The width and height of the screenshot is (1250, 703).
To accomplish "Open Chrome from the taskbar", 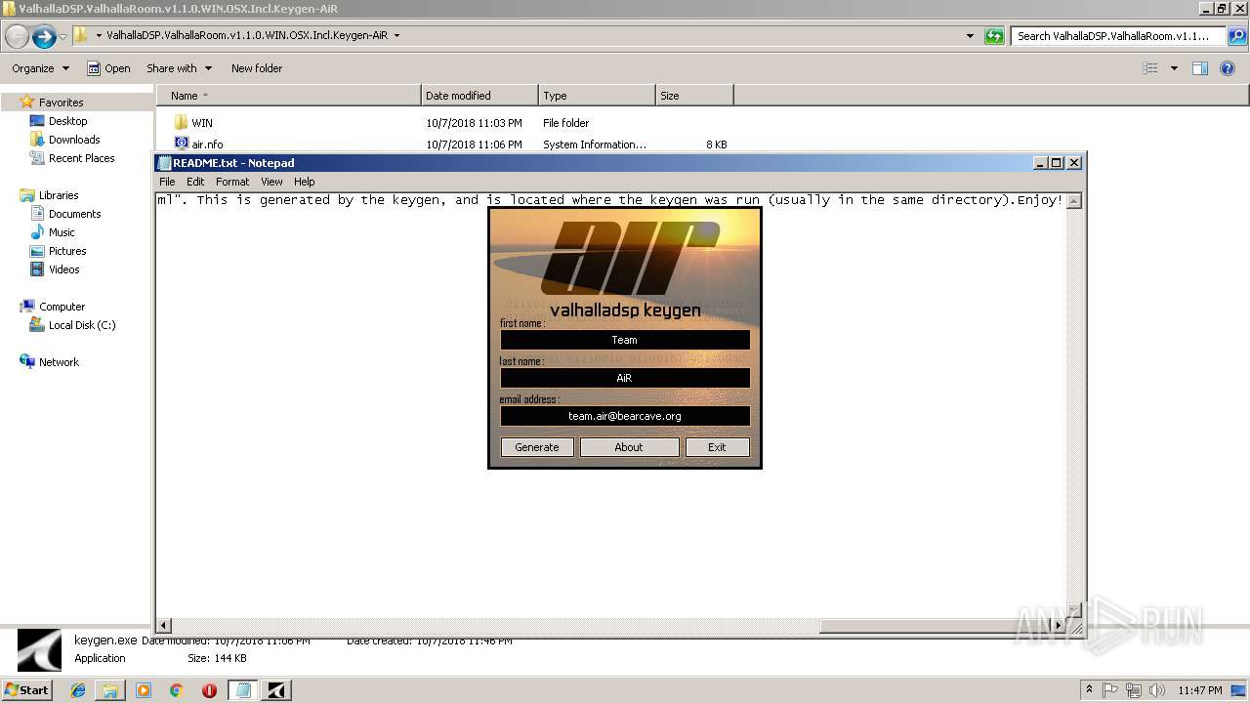I will (x=176, y=690).
